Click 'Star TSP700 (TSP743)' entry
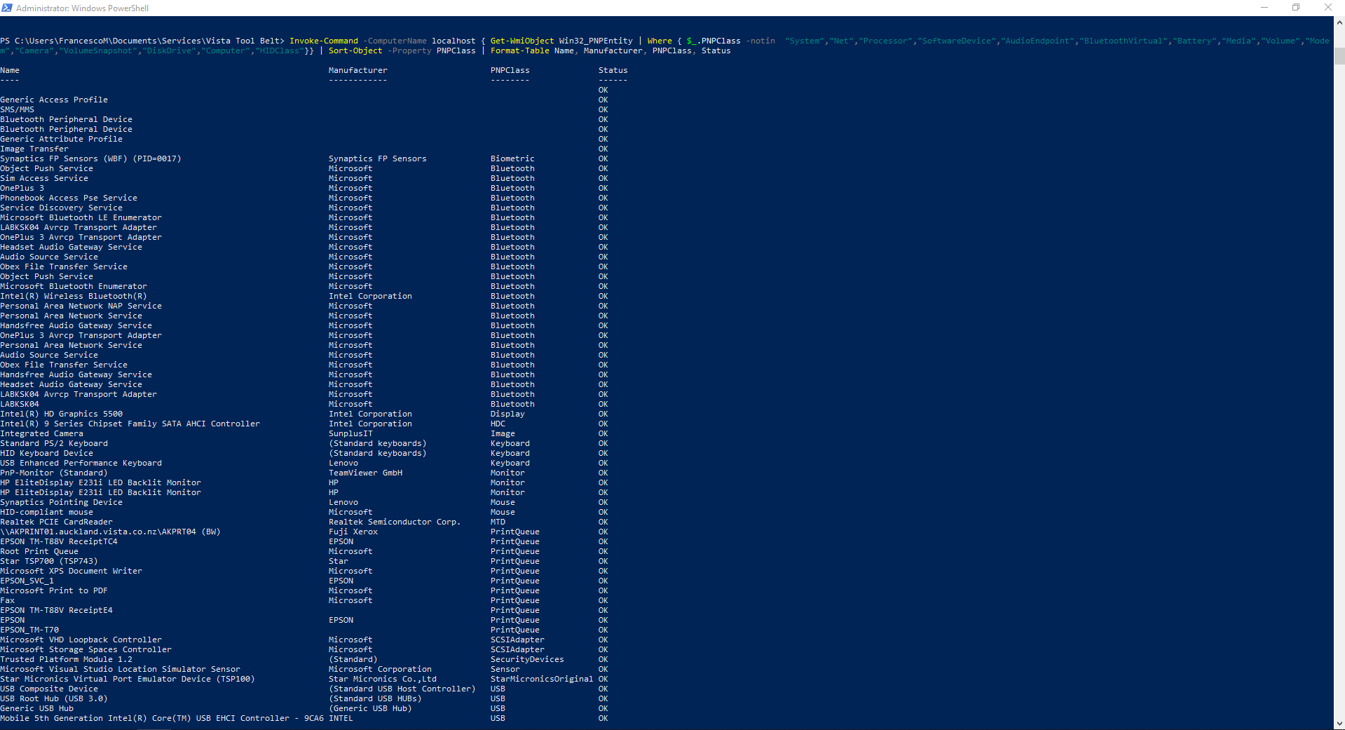This screenshot has width=1345, height=730. tap(49, 561)
